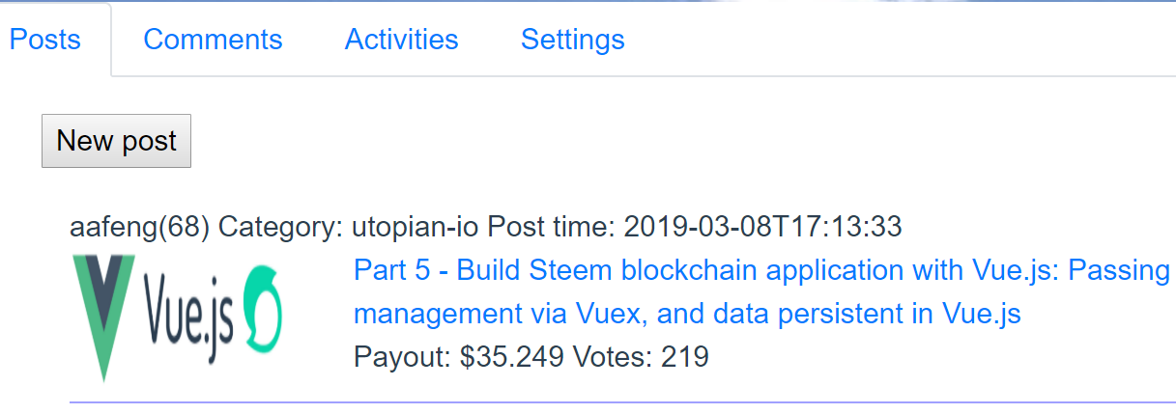Click the post timestamp 2019-03-08T17:13:33
Viewport: 1176px width, 414px height.
(763, 227)
